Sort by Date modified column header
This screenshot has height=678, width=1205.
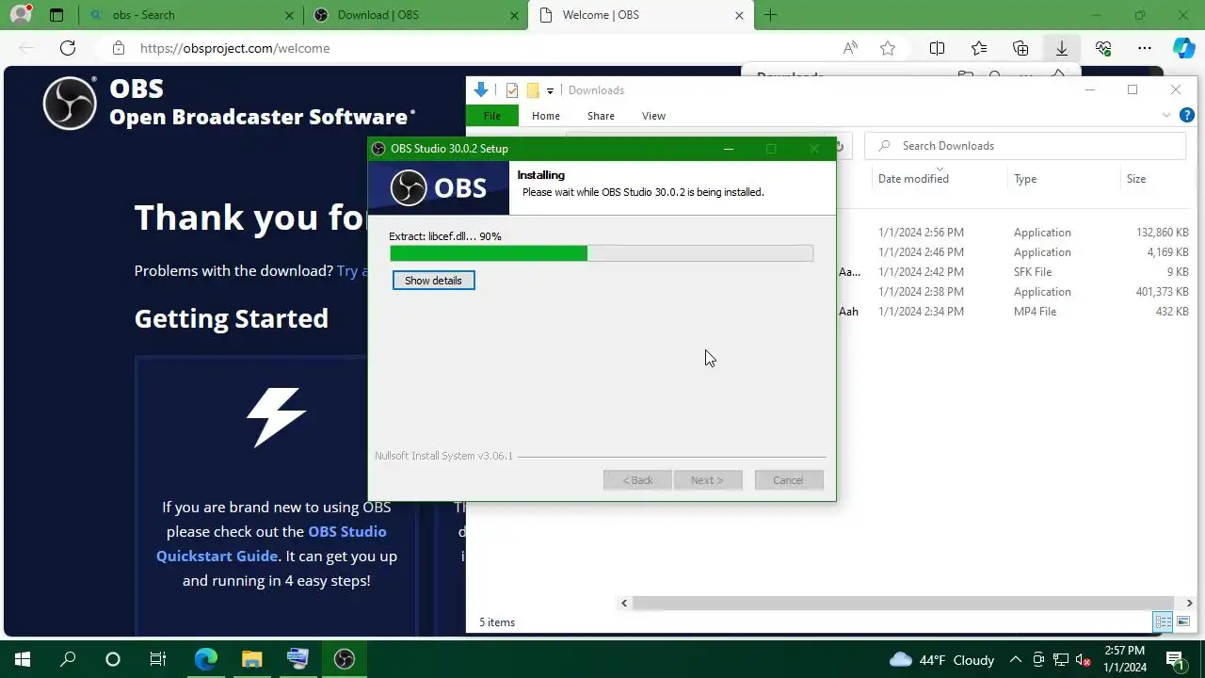point(913,179)
